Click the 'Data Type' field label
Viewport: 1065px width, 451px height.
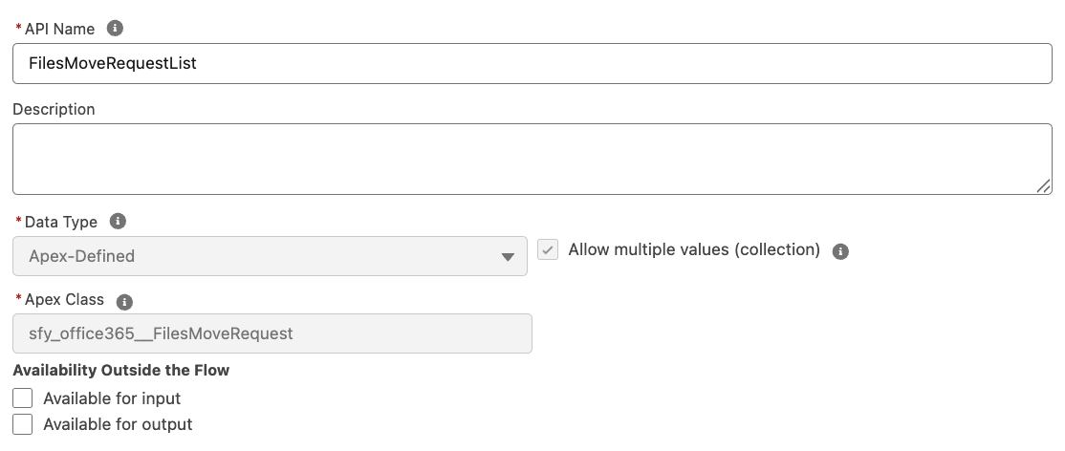pos(60,222)
